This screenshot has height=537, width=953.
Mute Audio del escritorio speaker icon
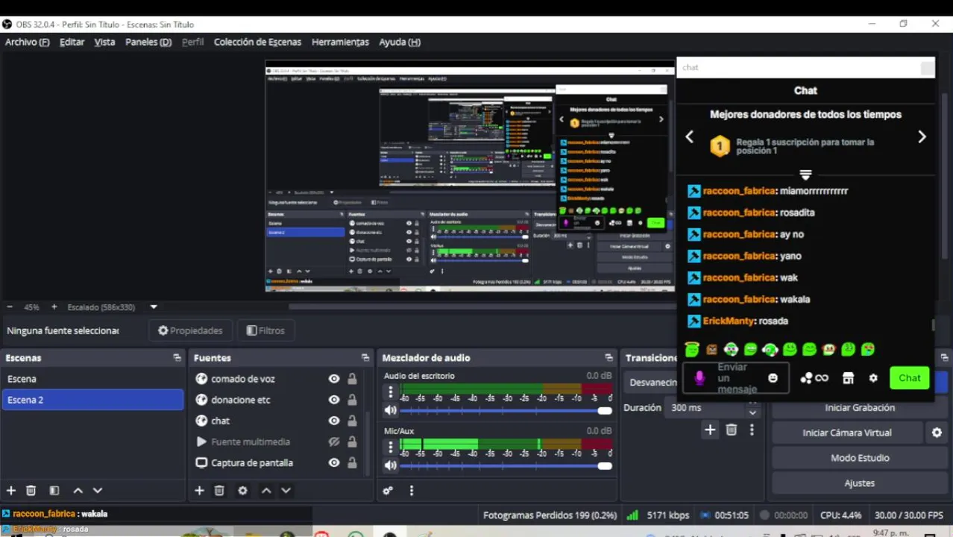pyautogui.click(x=390, y=410)
